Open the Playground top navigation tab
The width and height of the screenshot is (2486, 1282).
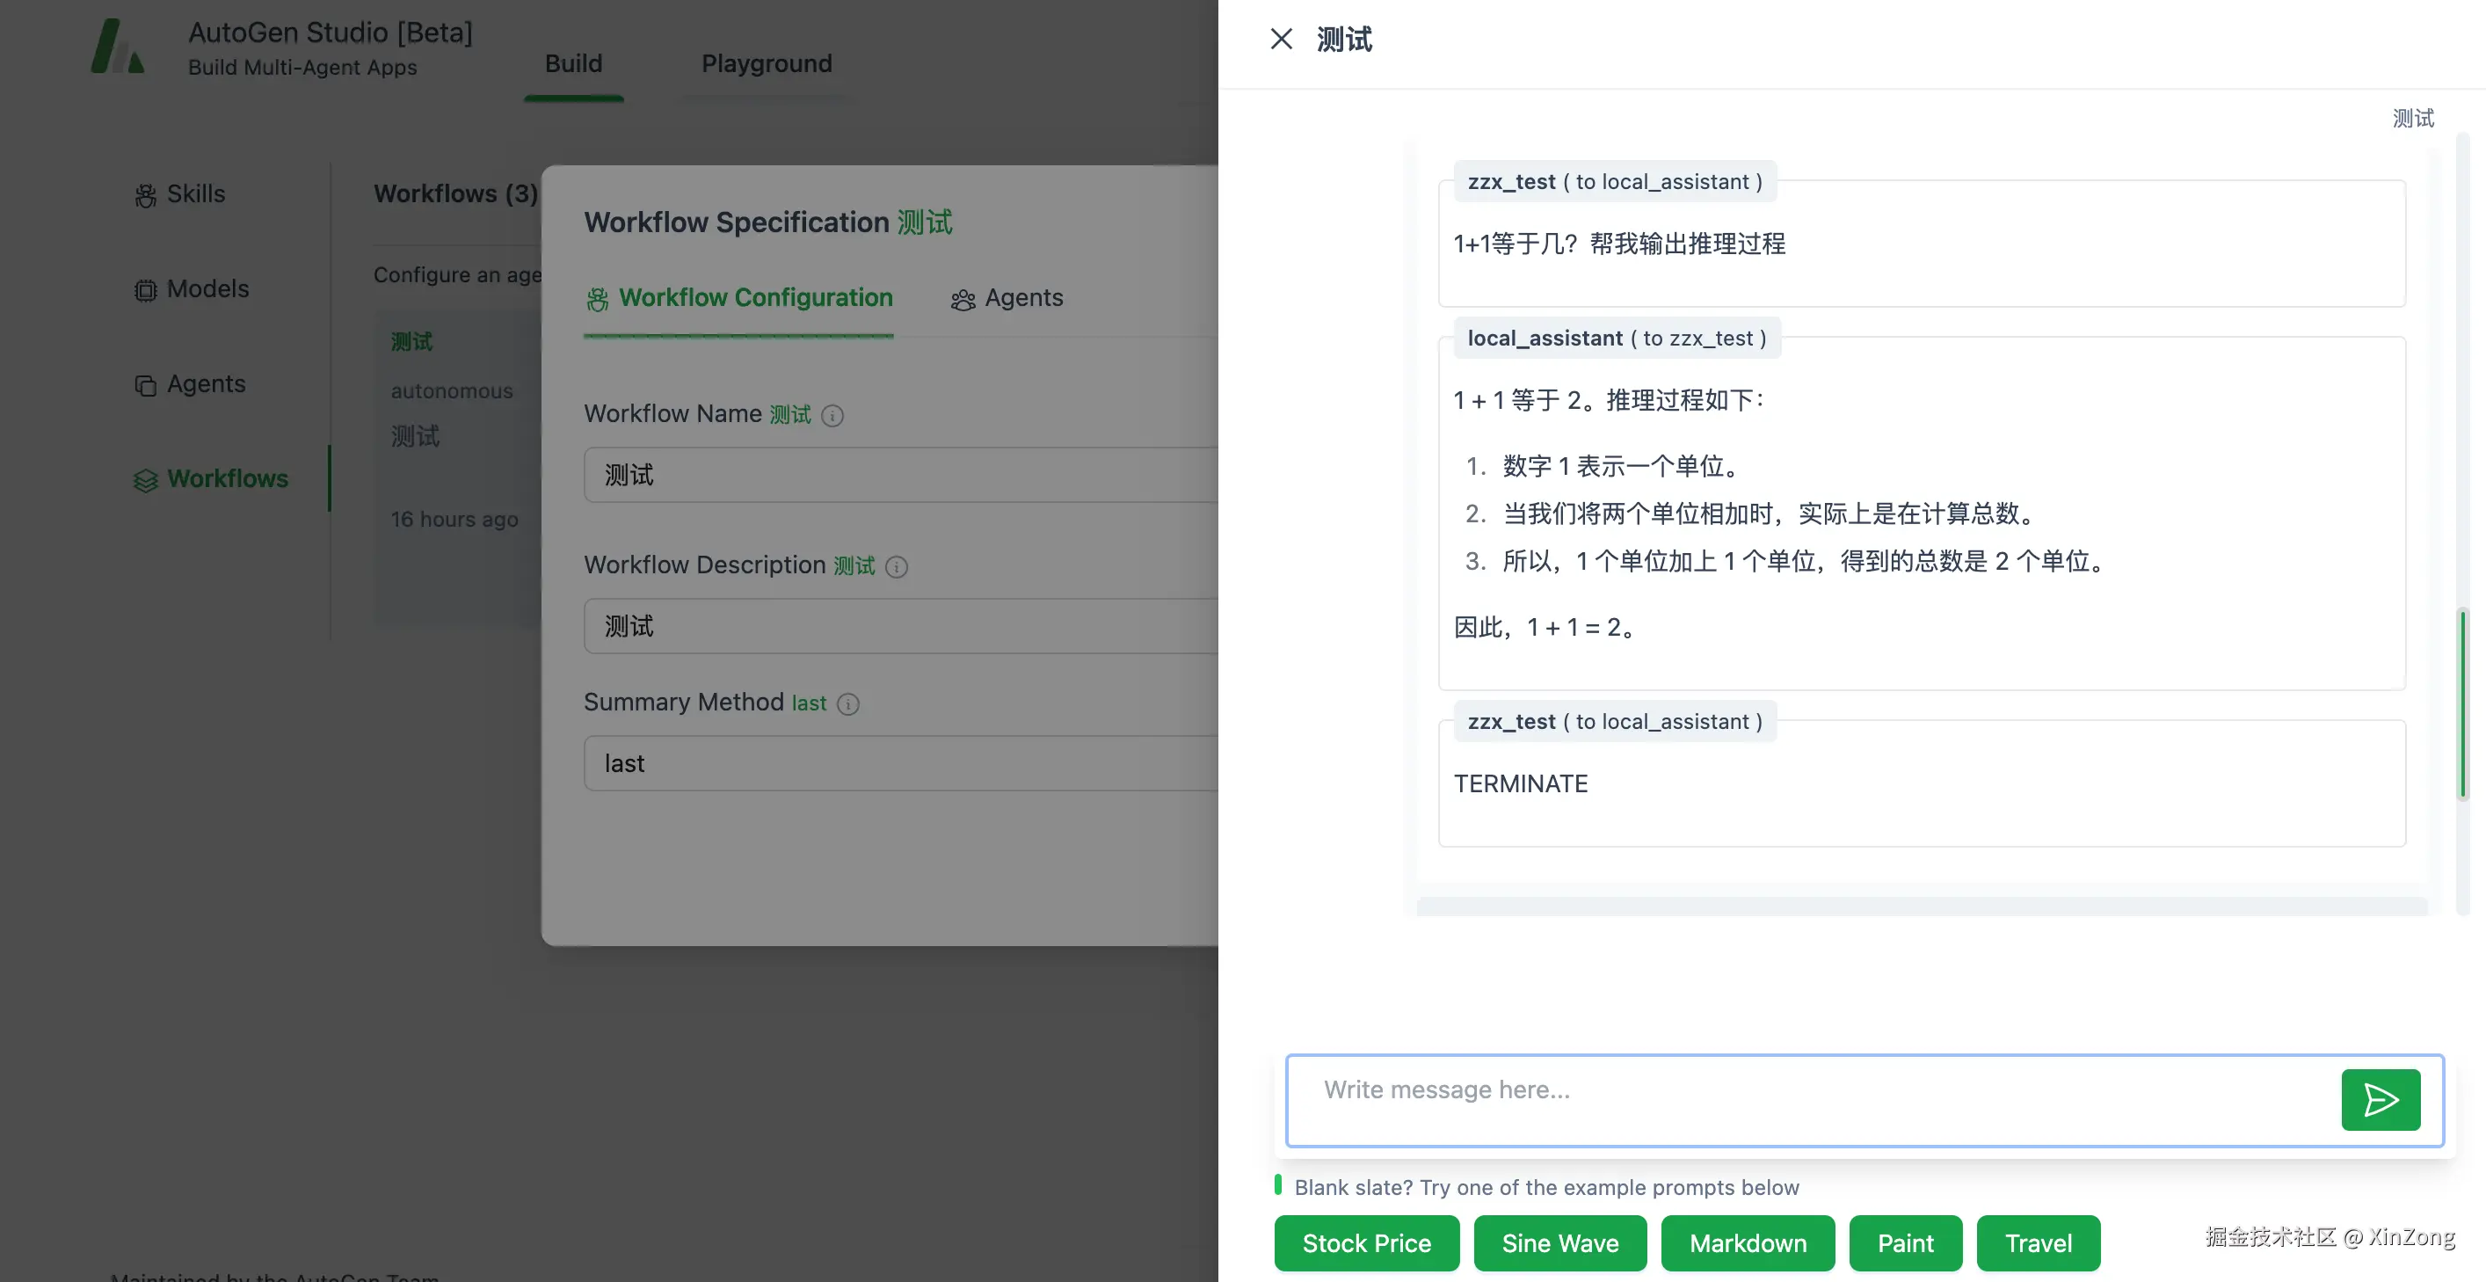point(767,63)
